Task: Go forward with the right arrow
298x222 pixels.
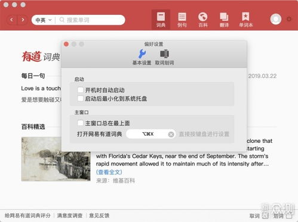Action: (23, 20)
